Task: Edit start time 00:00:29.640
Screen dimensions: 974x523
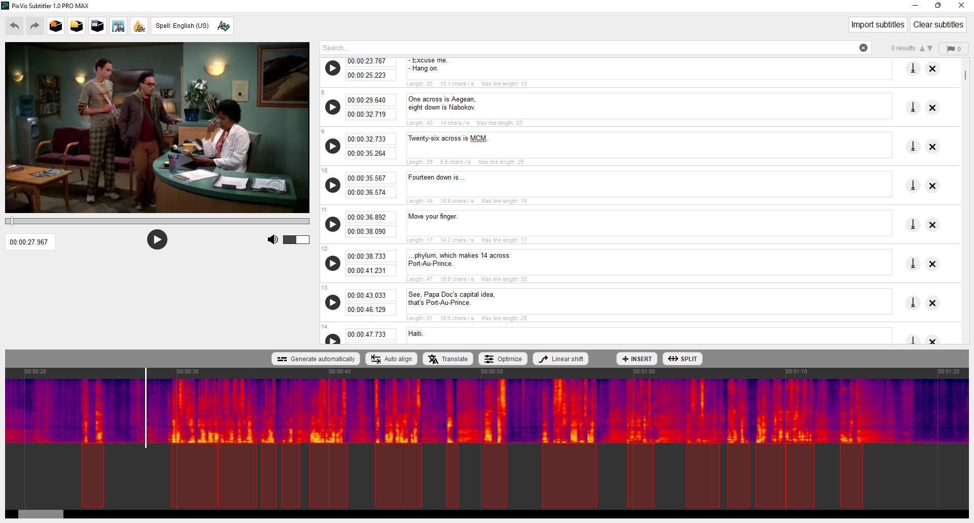Action: pos(371,100)
